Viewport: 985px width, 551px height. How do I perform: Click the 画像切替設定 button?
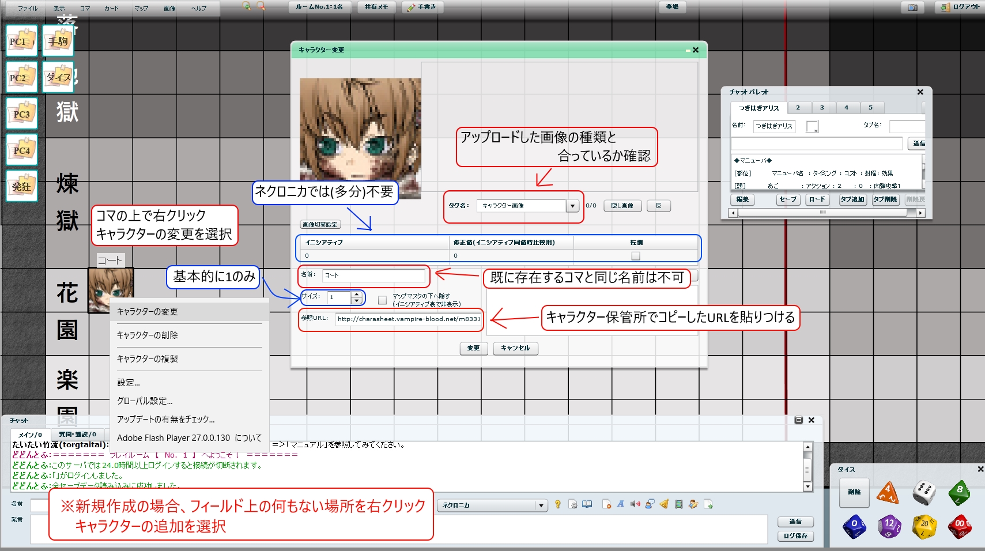click(320, 225)
